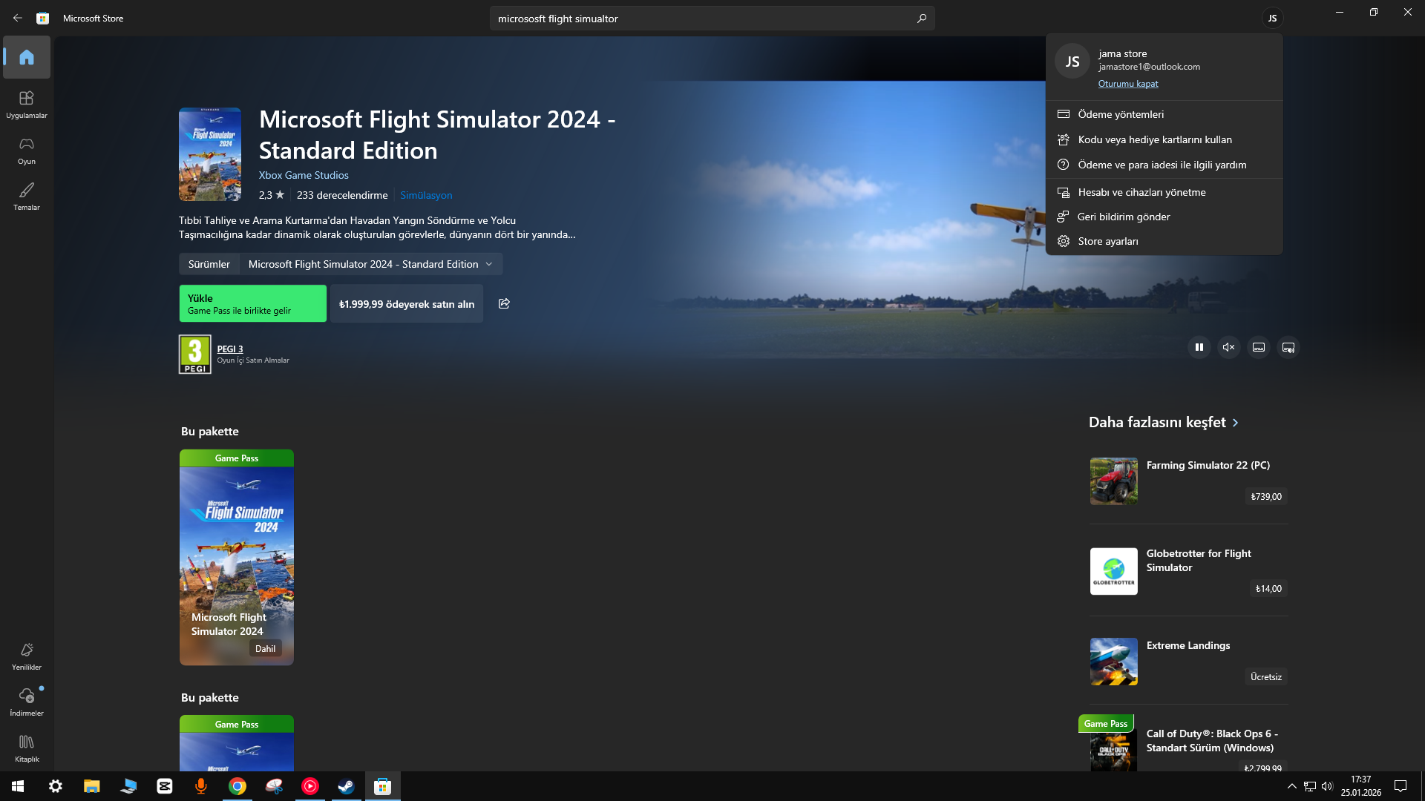This screenshot has width=1425, height=801.
Task: Open File Explorer from the taskbar
Action: pos(92,786)
